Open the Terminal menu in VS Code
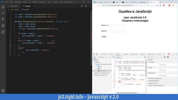The height and width of the screenshot is (100, 178). click(42, 2)
